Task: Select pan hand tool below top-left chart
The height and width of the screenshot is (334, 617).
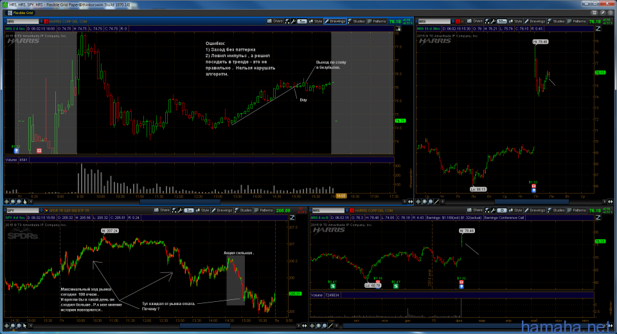Action: click(25, 202)
